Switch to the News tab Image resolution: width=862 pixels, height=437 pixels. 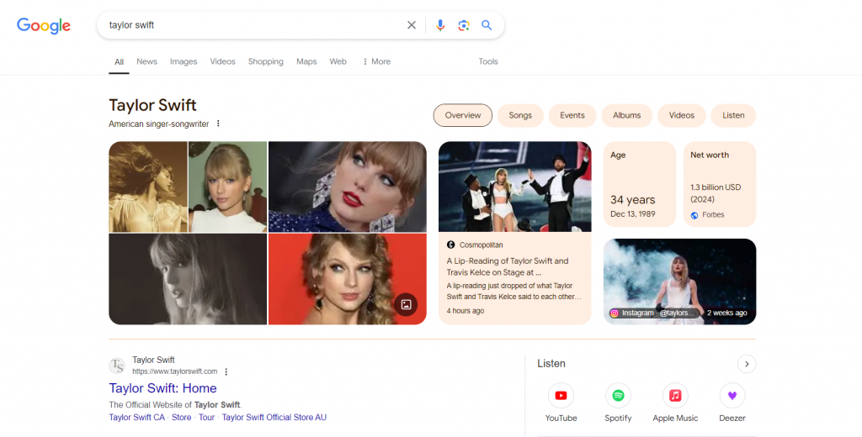point(147,61)
